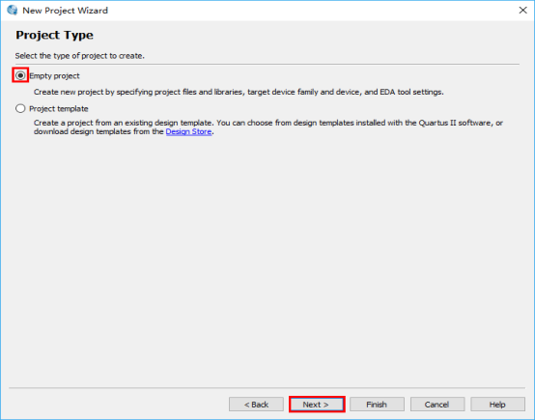Click the "New Project Wizard" title bar text
Screen dimensions: 535x420
click(65, 11)
